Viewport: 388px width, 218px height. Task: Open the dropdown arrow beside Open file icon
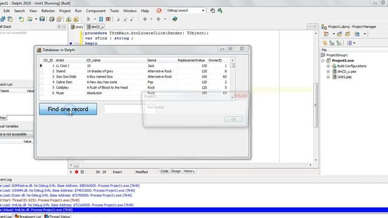point(36,19)
